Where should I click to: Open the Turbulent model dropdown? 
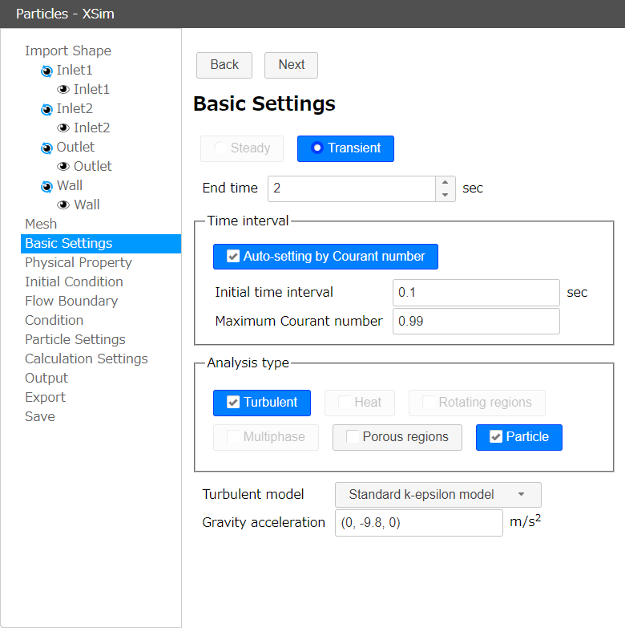pyautogui.click(x=438, y=495)
